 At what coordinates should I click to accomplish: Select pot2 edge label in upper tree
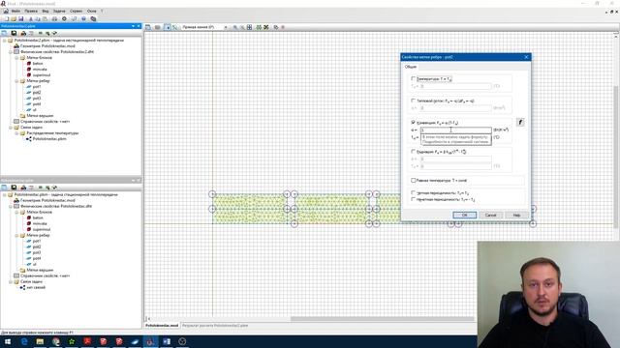(x=37, y=93)
